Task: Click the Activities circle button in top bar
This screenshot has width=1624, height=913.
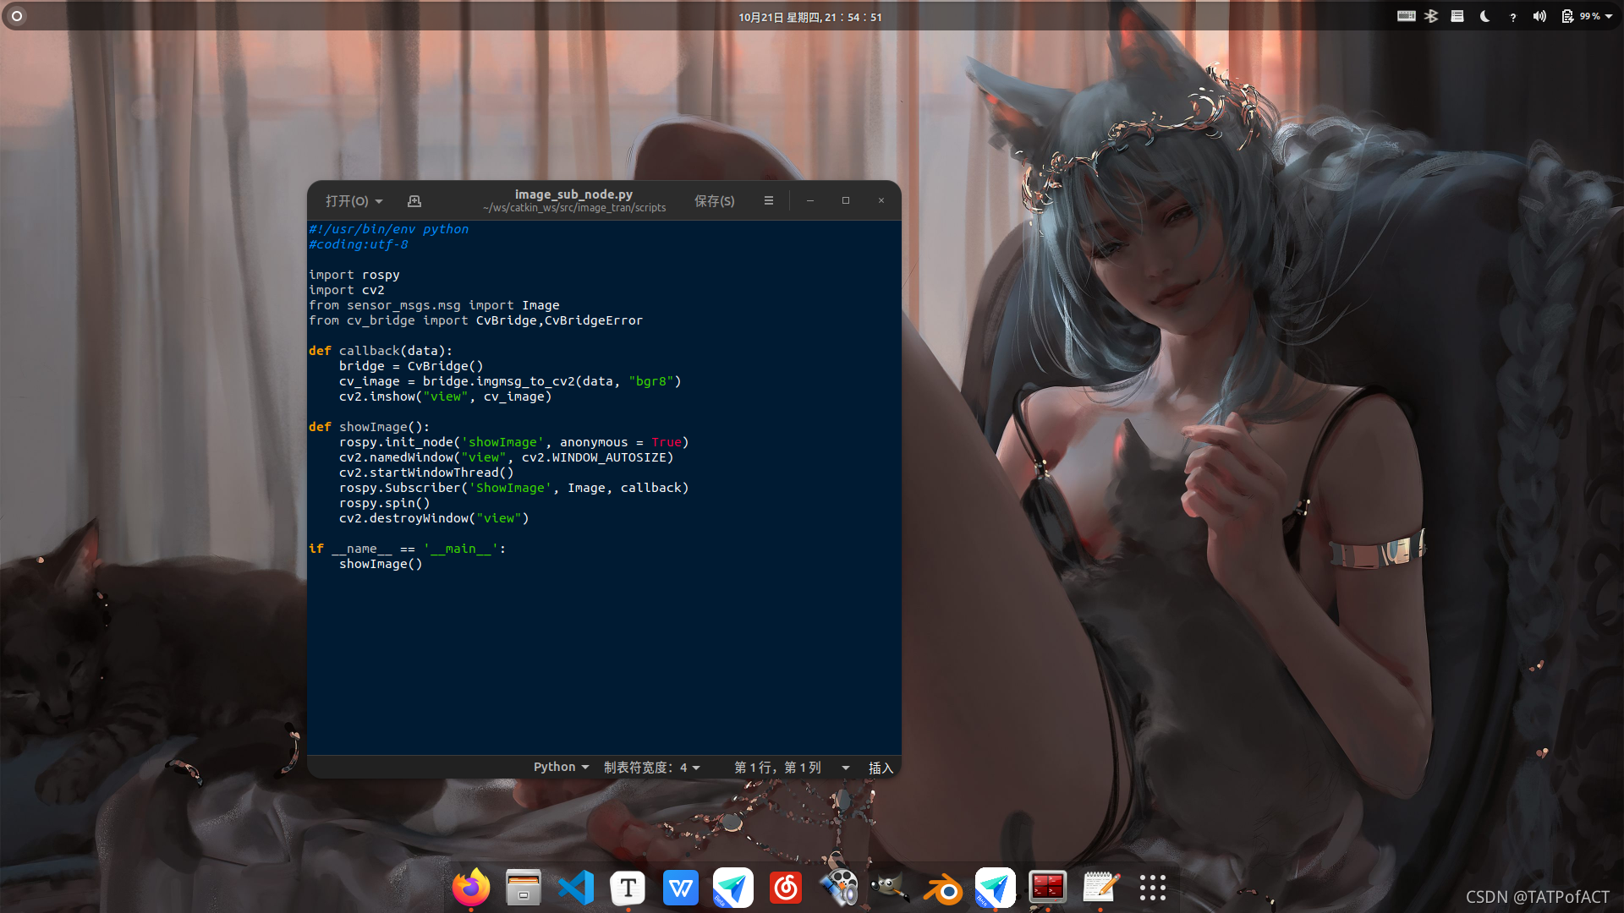Action: tap(17, 16)
